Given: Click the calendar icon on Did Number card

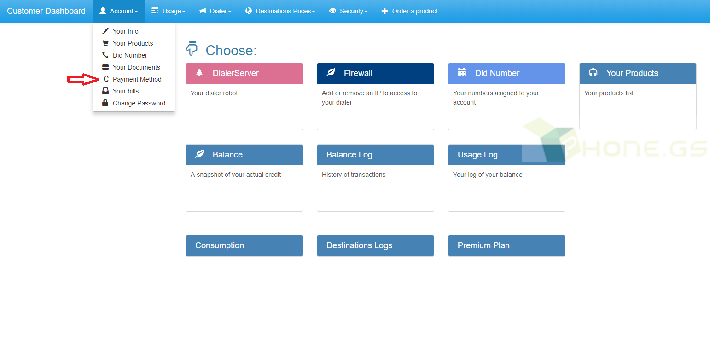Looking at the screenshot, I should pyautogui.click(x=461, y=73).
